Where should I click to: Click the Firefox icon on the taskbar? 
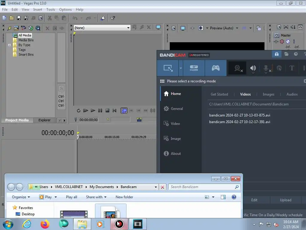(x=45, y=224)
